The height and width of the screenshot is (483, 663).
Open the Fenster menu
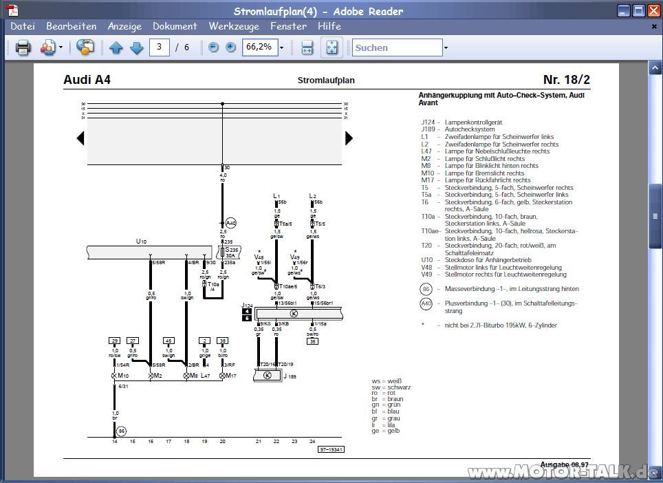click(x=288, y=26)
